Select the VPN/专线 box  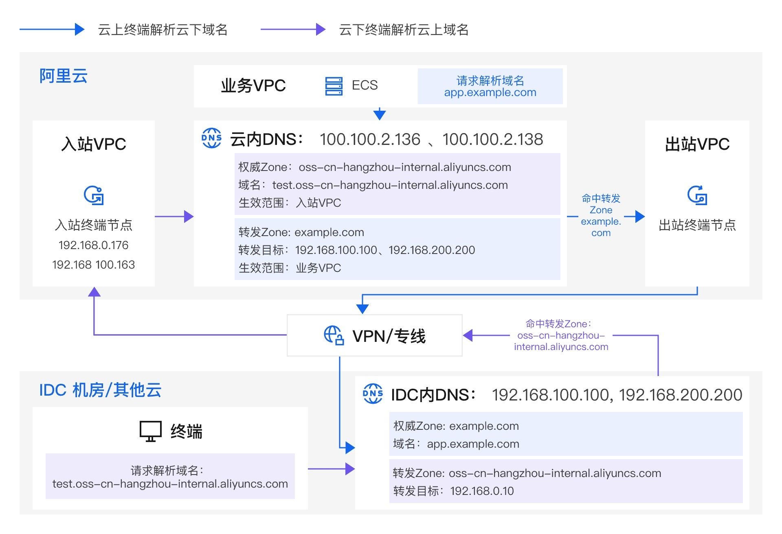[374, 336]
